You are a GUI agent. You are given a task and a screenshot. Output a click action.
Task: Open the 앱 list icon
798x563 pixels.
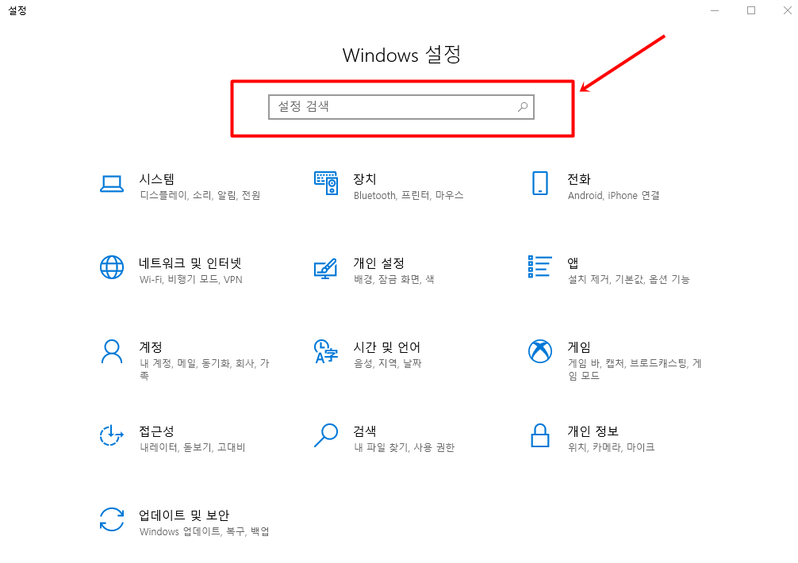540,266
